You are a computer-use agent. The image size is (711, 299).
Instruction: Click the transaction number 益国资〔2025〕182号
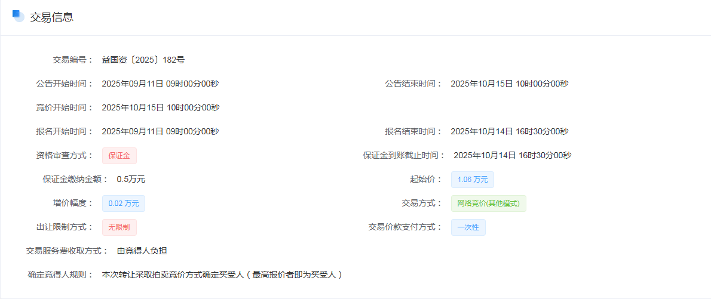tap(143, 60)
